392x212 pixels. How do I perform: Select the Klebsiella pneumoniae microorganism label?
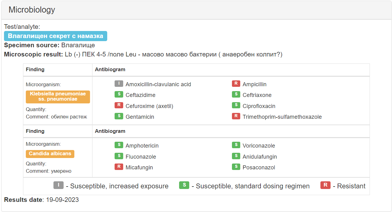[58, 97]
